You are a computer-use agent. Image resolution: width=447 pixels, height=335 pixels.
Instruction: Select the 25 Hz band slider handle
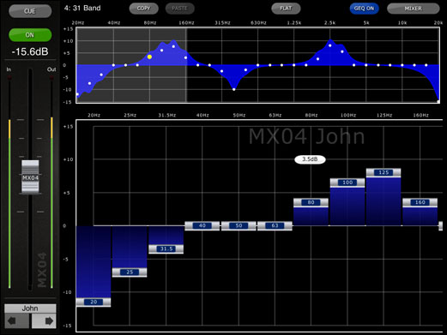130,272
